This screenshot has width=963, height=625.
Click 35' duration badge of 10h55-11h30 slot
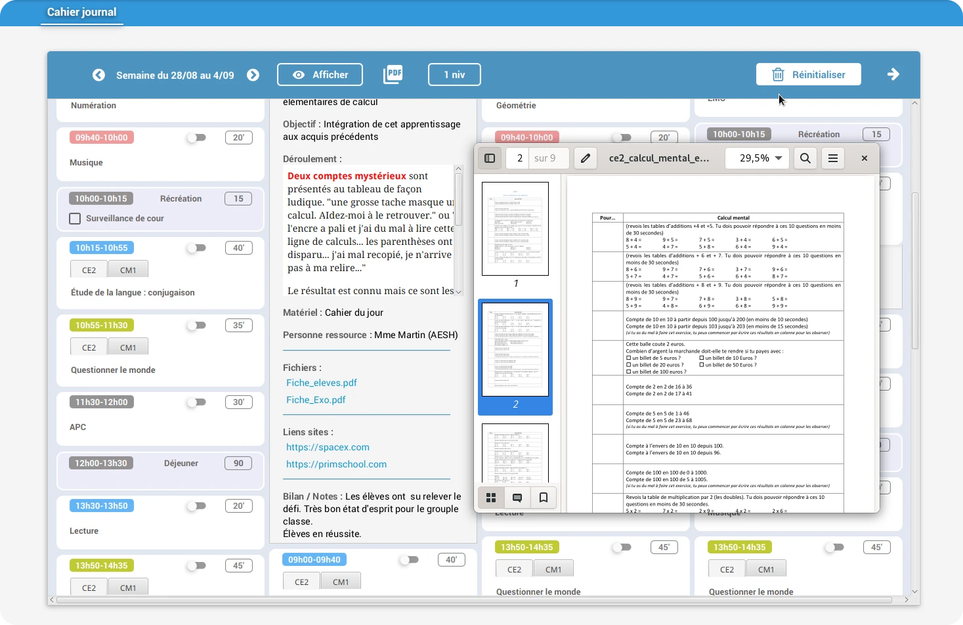pos(239,326)
